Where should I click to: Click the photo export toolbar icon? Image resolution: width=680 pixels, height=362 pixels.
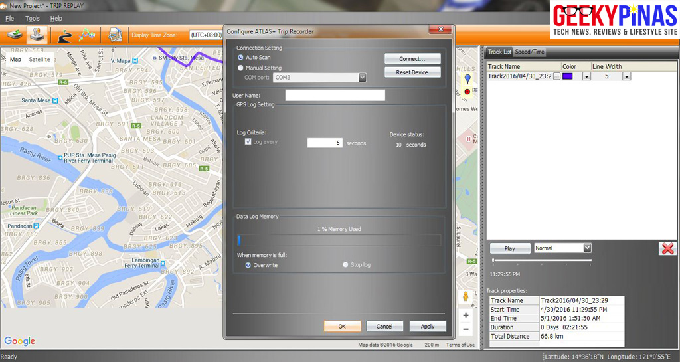click(x=115, y=35)
